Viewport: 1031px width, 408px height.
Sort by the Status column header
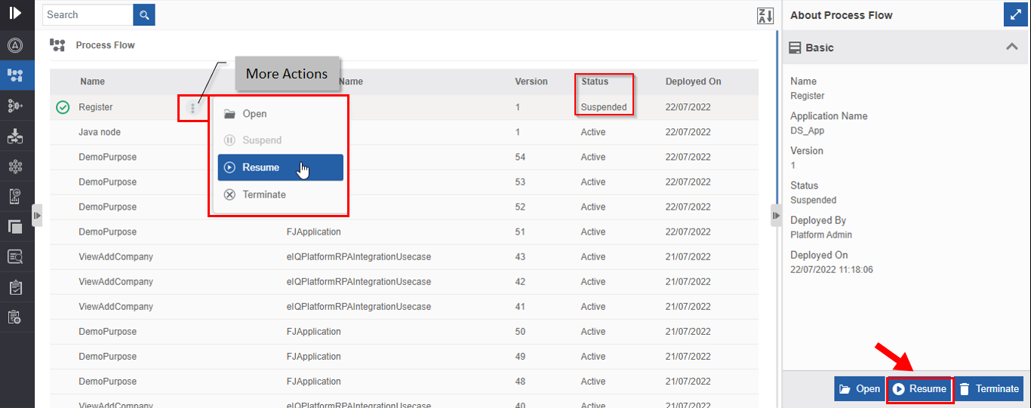pos(595,81)
